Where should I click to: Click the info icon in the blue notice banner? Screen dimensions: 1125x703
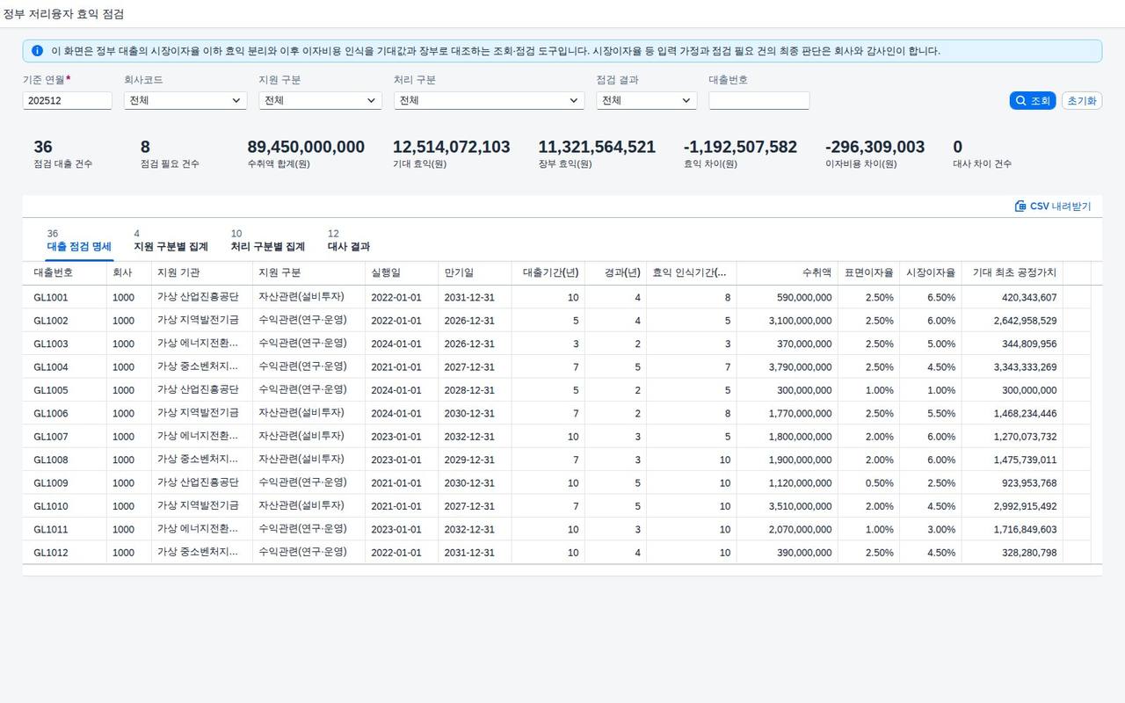(x=37, y=51)
